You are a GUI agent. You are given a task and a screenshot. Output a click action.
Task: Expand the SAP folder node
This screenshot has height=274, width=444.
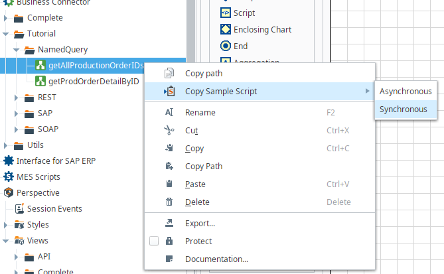(17, 113)
